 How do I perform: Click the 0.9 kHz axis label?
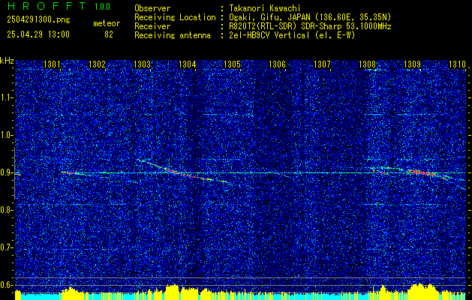pos(5,172)
